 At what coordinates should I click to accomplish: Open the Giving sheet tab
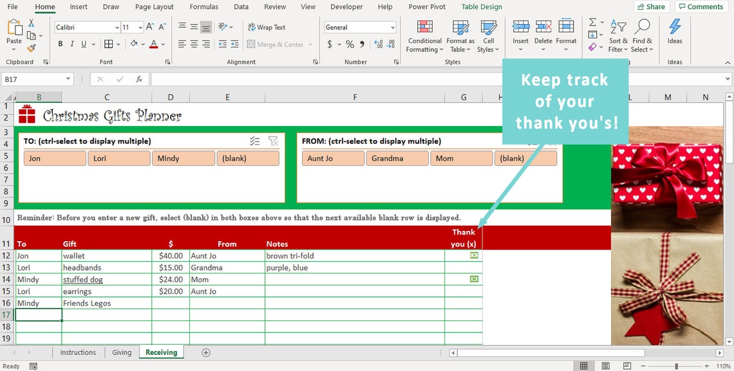[122, 352]
